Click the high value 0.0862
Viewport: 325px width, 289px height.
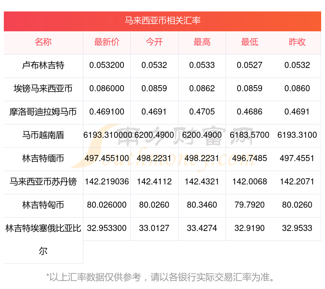[202, 89]
